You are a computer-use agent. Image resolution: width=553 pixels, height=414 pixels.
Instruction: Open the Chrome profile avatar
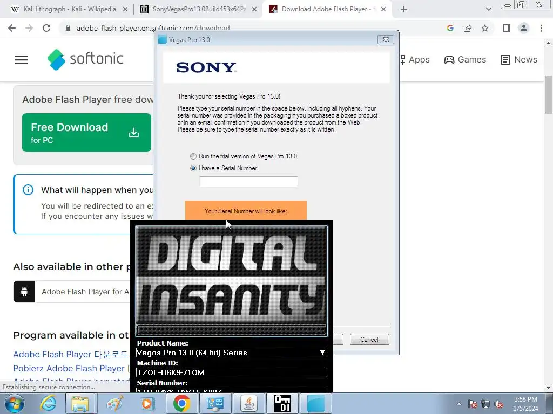pyautogui.click(x=524, y=28)
